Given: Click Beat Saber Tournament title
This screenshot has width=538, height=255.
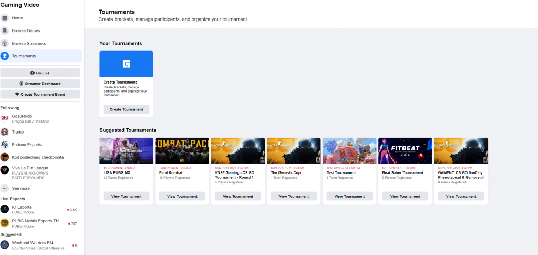Looking at the screenshot, I should click(x=403, y=172).
